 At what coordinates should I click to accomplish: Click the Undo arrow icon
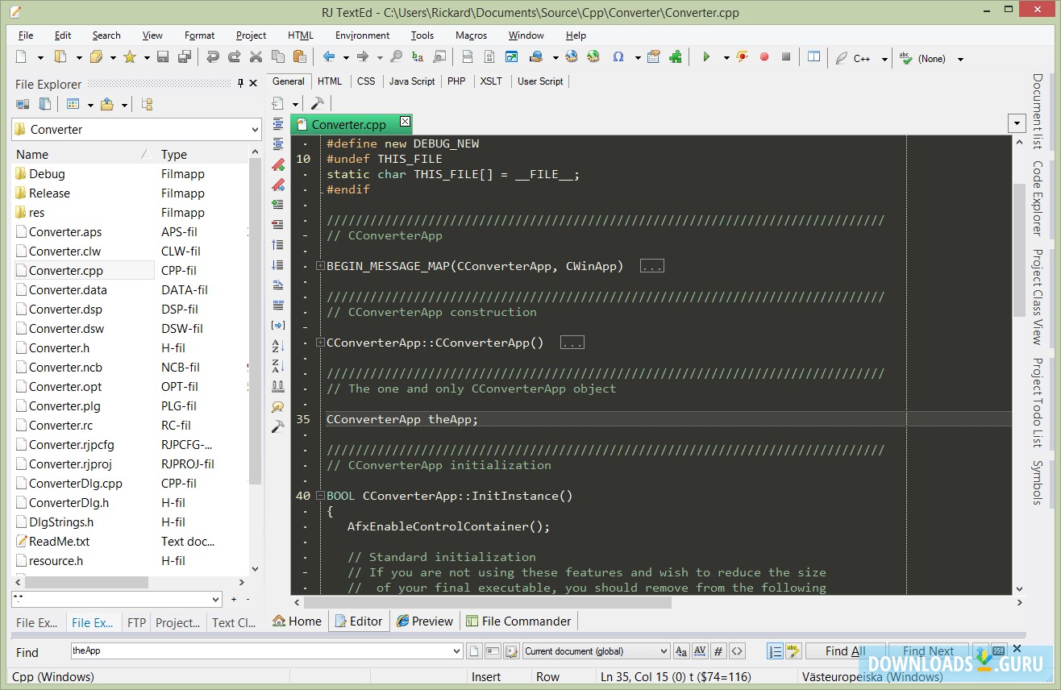tap(213, 57)
